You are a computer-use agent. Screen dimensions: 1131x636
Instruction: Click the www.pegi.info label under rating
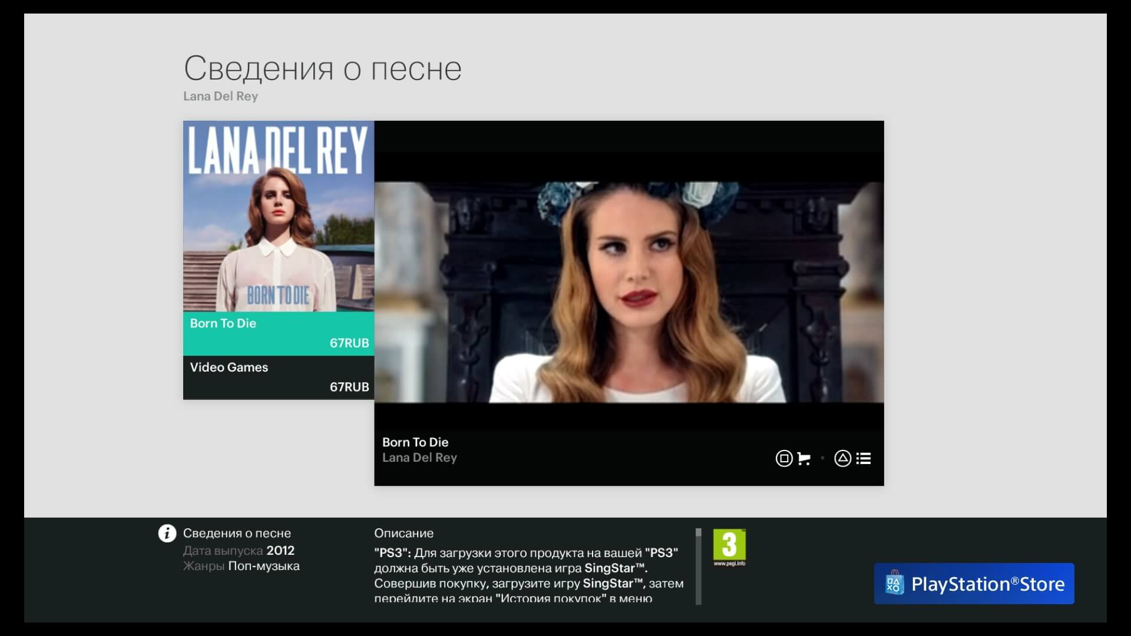[729, 562]
